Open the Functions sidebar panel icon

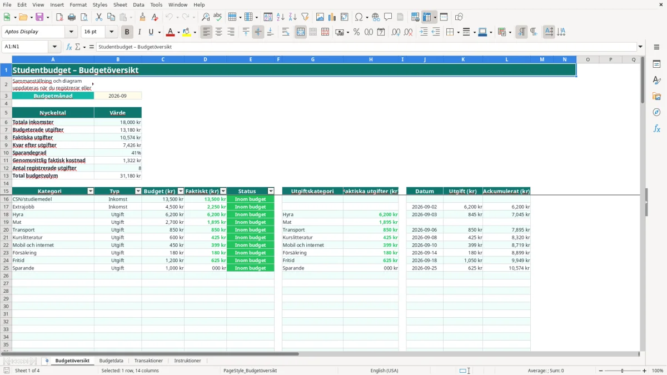point(656,128)
